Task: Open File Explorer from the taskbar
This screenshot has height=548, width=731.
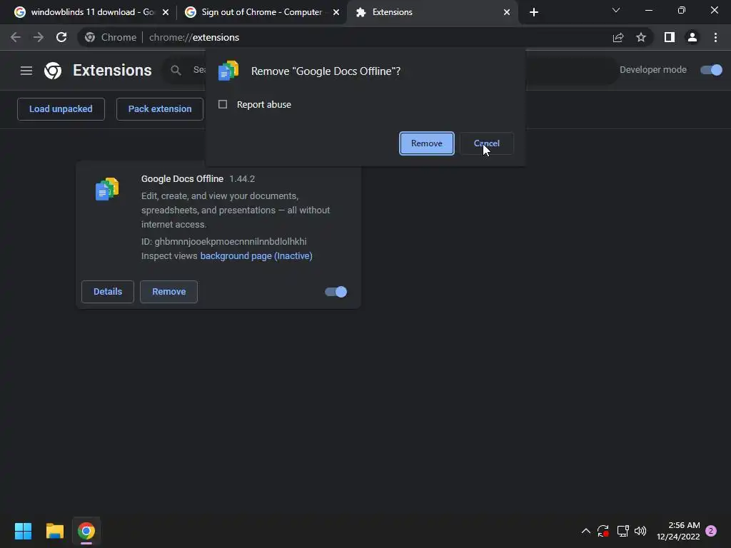Action: [54, 531]
